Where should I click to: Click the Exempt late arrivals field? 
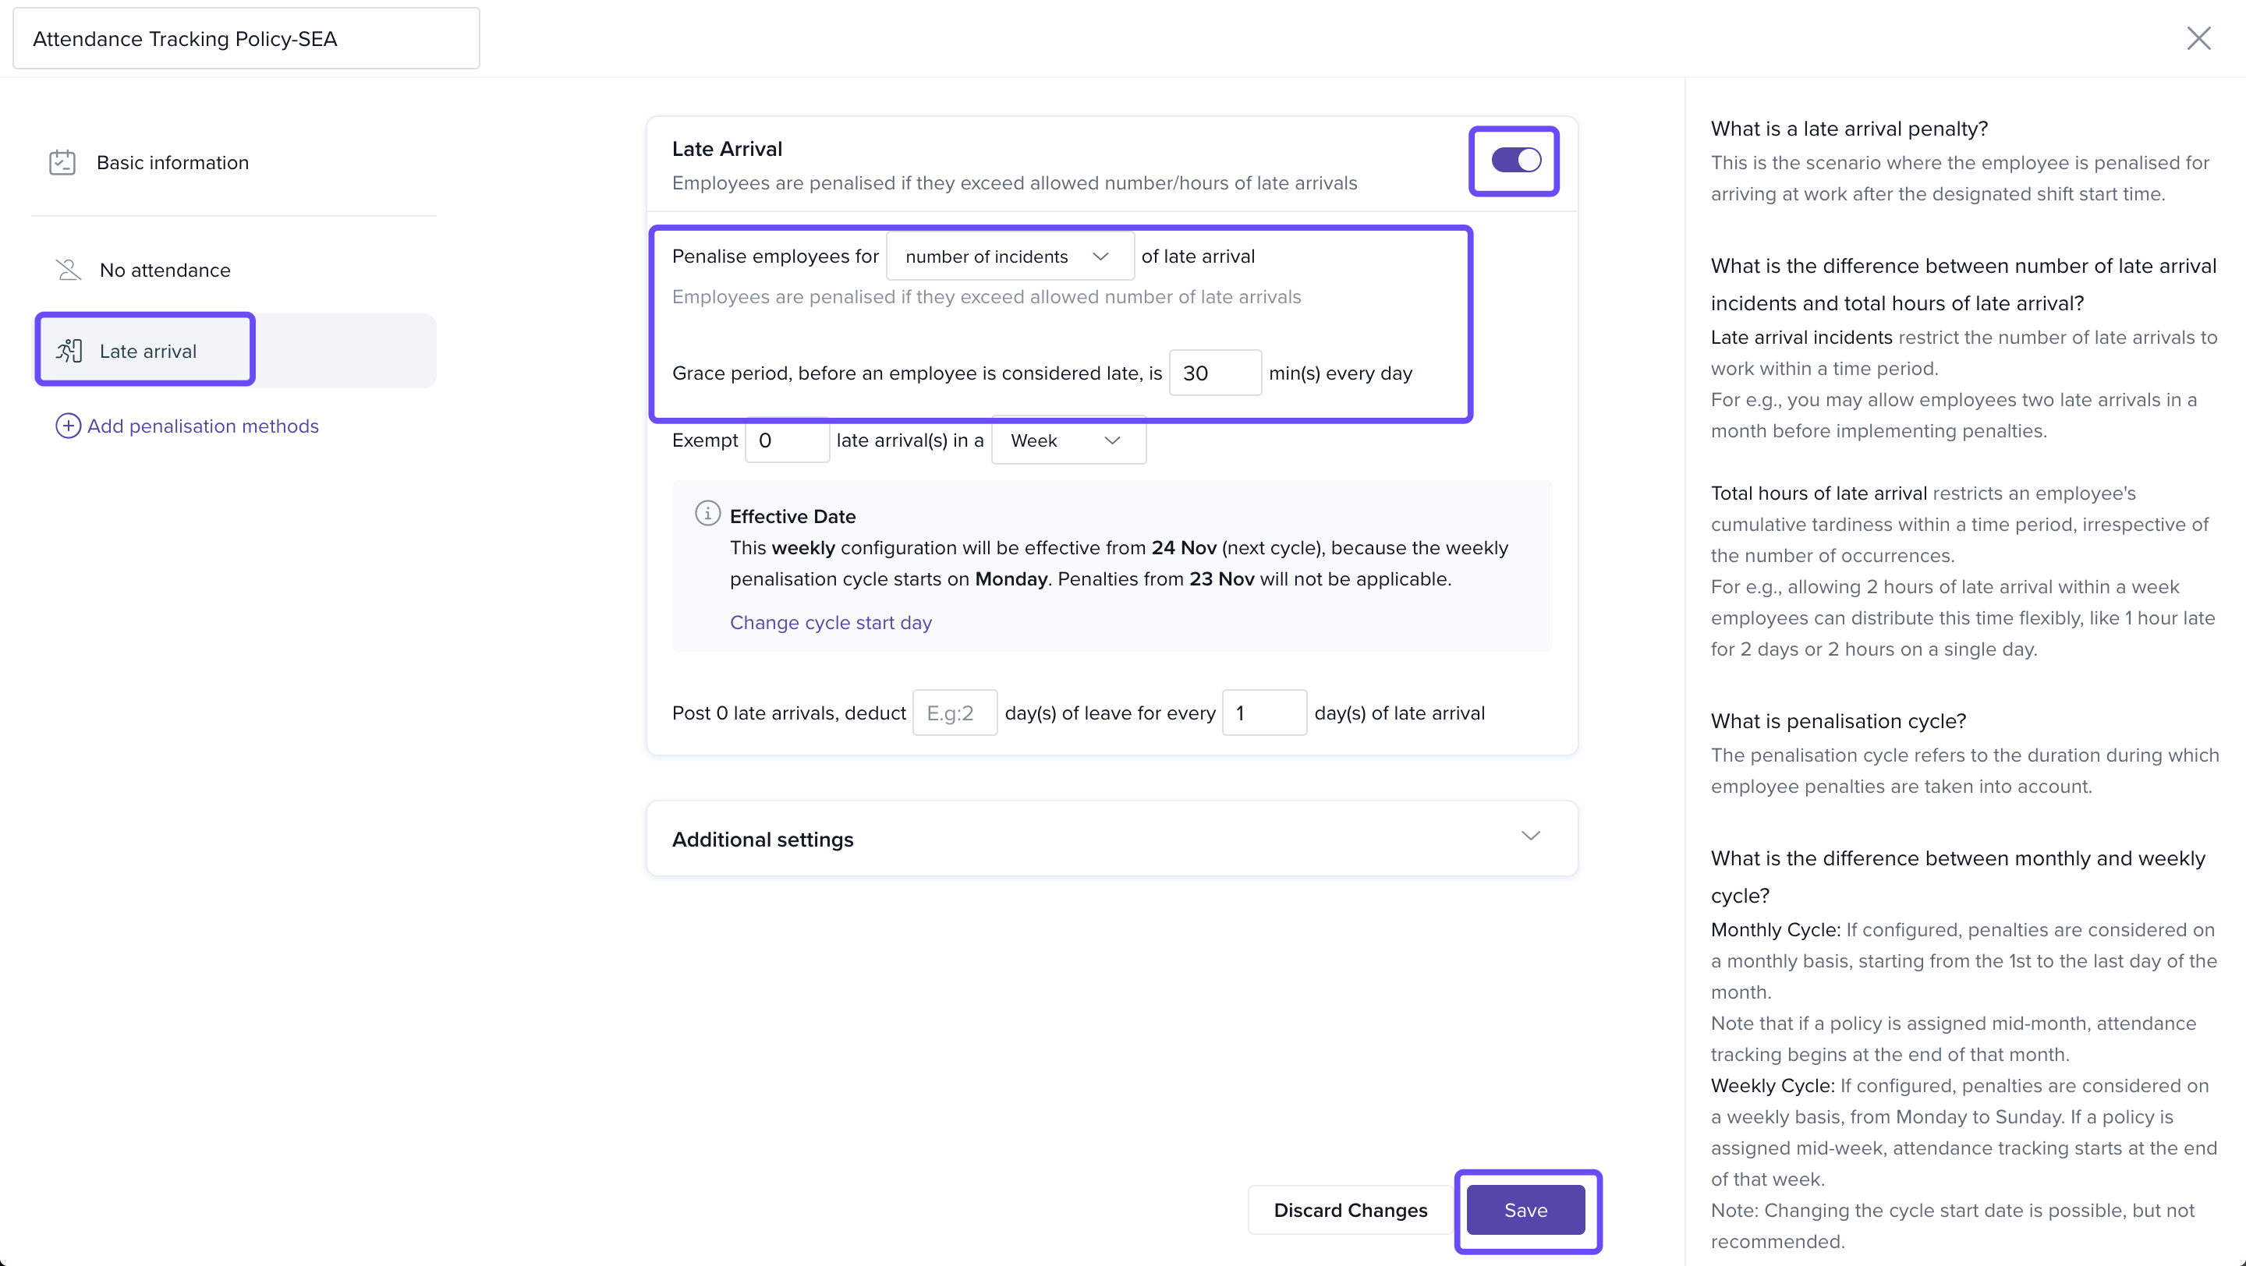(x=786, y=441)
